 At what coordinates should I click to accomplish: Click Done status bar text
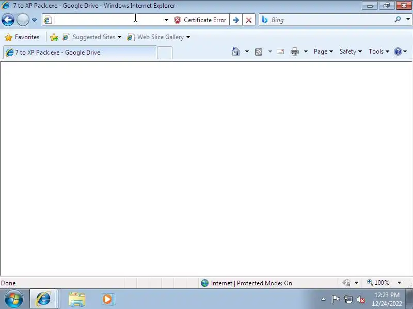(x=8, y=283)
